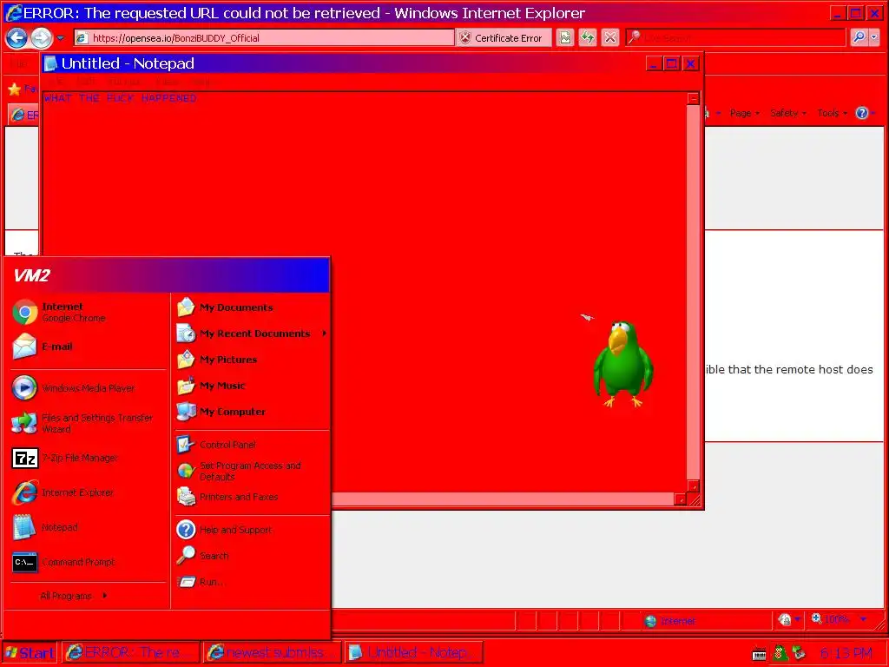Maximize the Notepad window
This screenshot has width=889, height=667.
(672, 64)
